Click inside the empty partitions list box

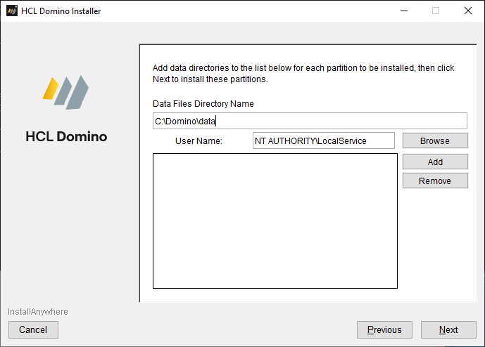coord(275,221)
